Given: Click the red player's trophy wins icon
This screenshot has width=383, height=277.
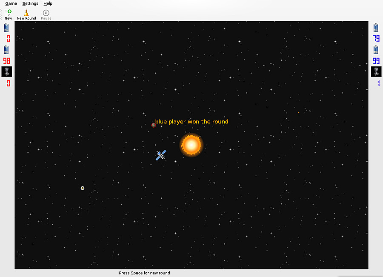Looking at the screenshot, I should point(6,72).
